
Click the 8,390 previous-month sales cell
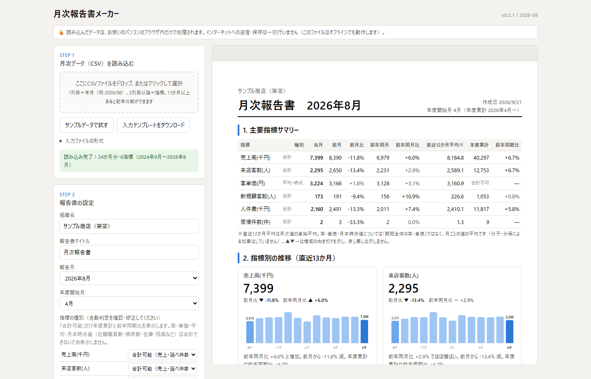coord(335,158)
